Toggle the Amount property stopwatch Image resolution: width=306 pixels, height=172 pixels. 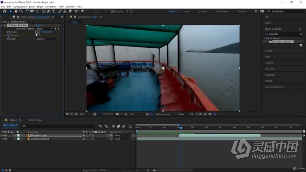[x=8, y=35]
